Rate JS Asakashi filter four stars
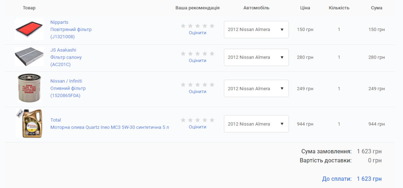This screenshot has width=403, height=188. tap(205, 54)
